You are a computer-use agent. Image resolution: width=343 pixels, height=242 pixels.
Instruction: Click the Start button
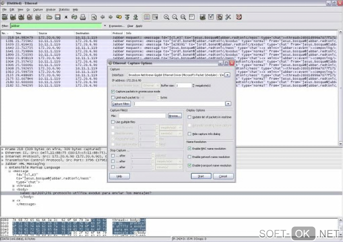click(x=201, y=176)
